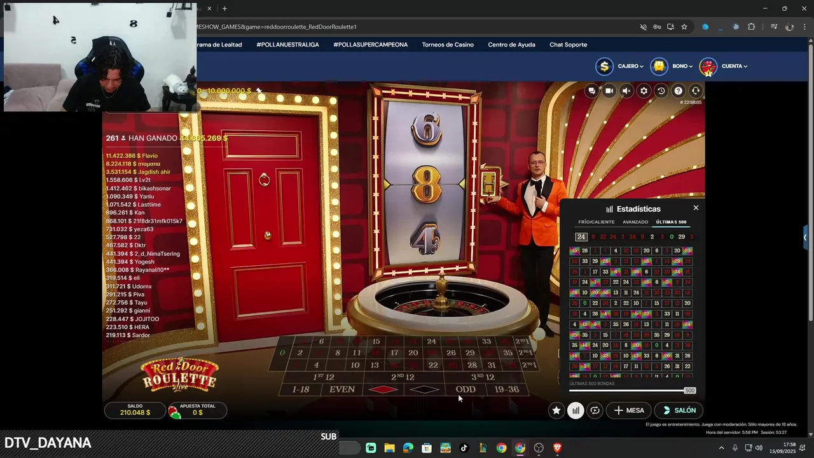
Task: Click the install app icon in address bar
Action: tap(670, 27)
